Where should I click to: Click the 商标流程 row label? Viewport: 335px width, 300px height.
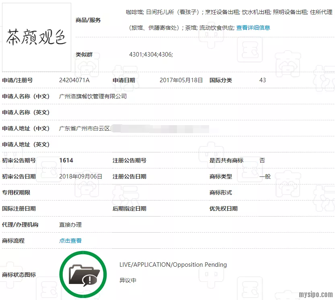point(13,241)
